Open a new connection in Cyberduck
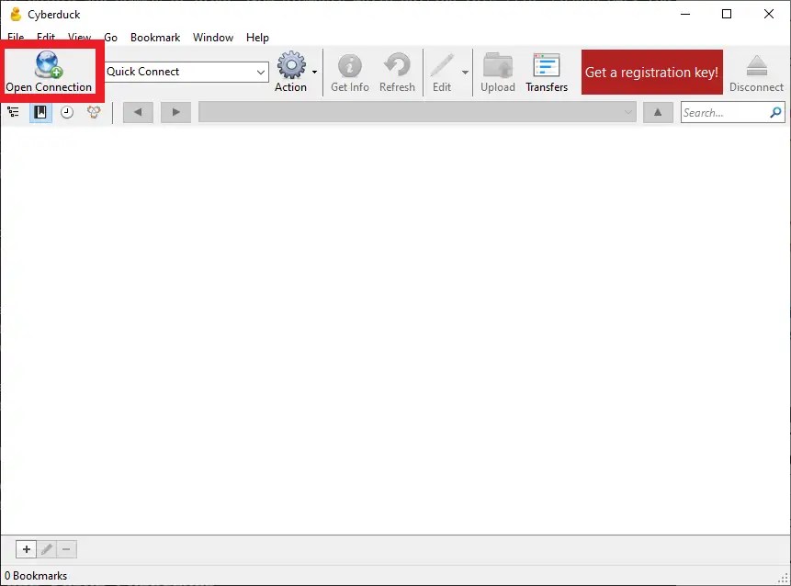Viewport: 791px width, 586px height. 50,72
